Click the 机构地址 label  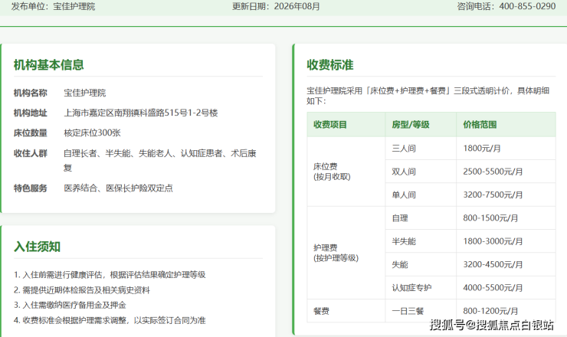click(31, 113)
